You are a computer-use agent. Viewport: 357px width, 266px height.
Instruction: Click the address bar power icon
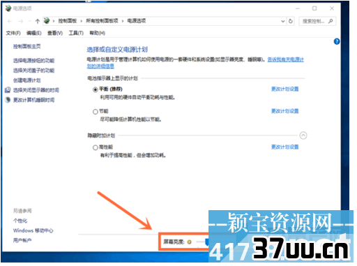tap(47, 21)
